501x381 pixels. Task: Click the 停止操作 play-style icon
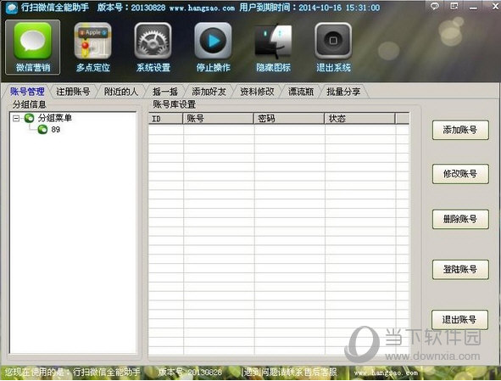tap(213, 47)
